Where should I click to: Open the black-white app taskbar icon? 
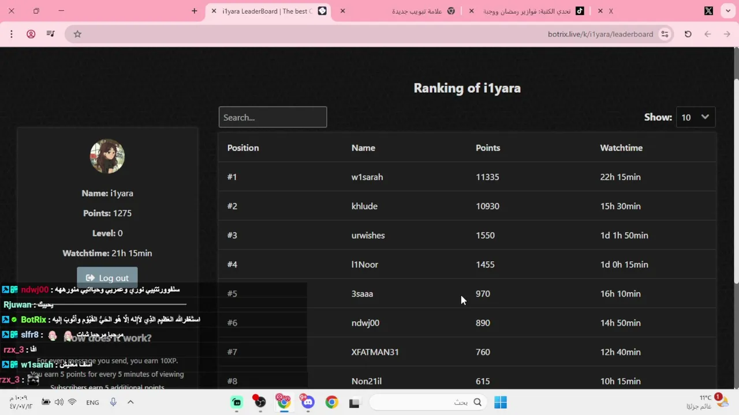tap(354, 402)
